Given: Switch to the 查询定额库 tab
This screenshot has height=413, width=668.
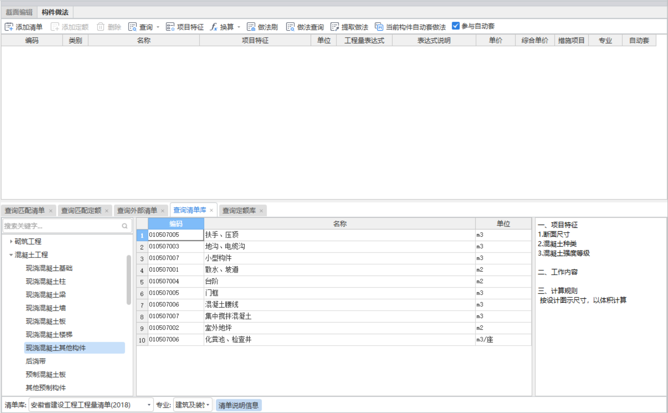Looking at the screenshot, I should 239,210.
